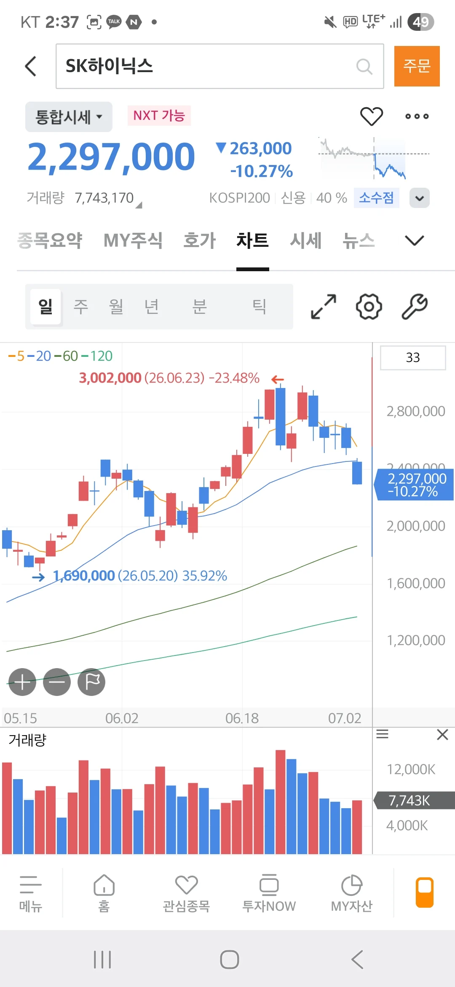This screenshot has height=987, width=455.
Task: Open the 메뉴 hamburger menu
Action: tap(31, 894)
